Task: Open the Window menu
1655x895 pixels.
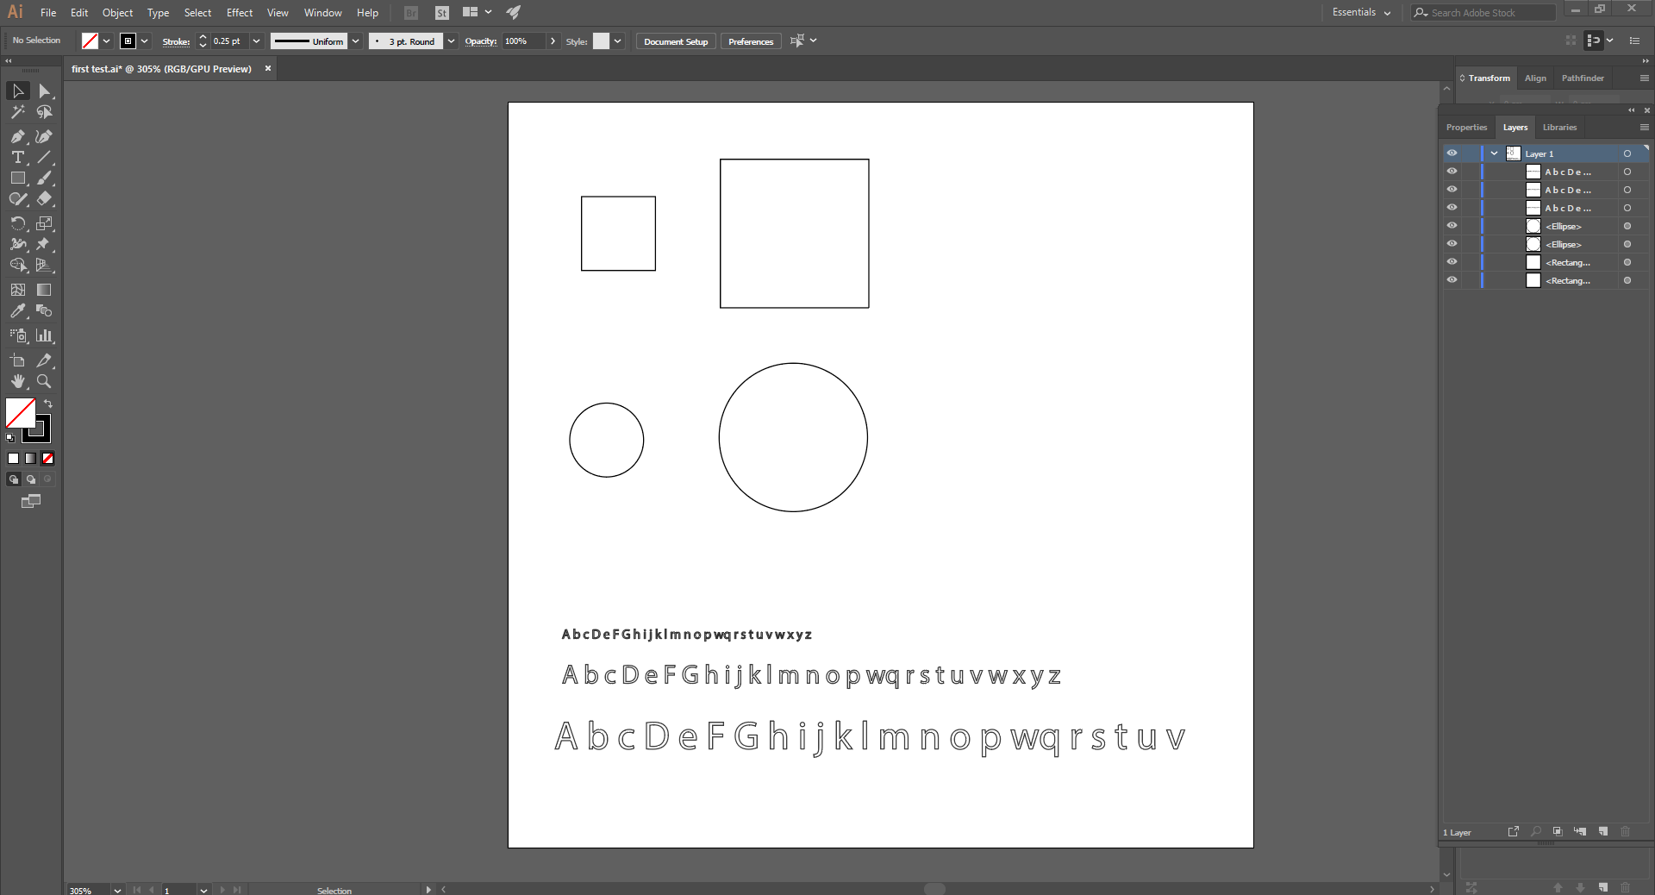Action: 322,13
